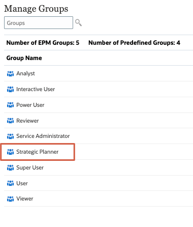Screen dimensions: 193x227
Task: Click the Analyst group icon
Action: 10,74
